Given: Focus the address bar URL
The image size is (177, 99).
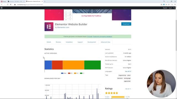Looking at the screenshot, I should pyautogui.click(x=30, y=5).
